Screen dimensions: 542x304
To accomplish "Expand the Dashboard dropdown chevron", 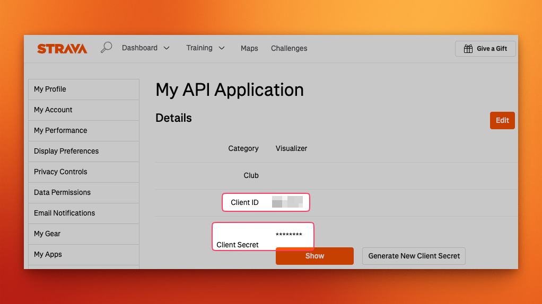I will coord(167,48).
